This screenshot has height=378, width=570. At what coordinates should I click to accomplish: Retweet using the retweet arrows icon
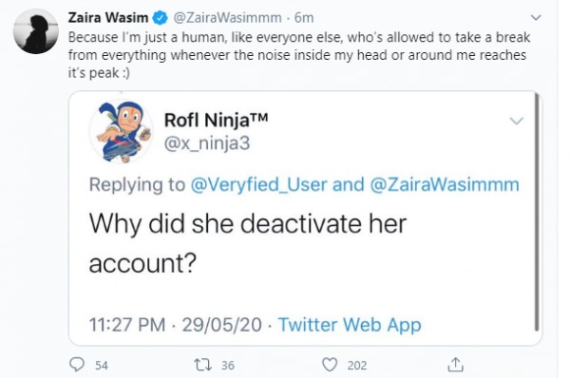[203, 365]
